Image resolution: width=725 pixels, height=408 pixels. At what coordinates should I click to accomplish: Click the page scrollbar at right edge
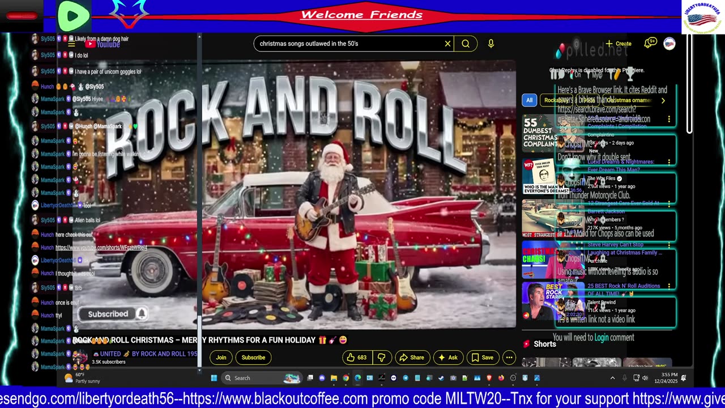689,85
